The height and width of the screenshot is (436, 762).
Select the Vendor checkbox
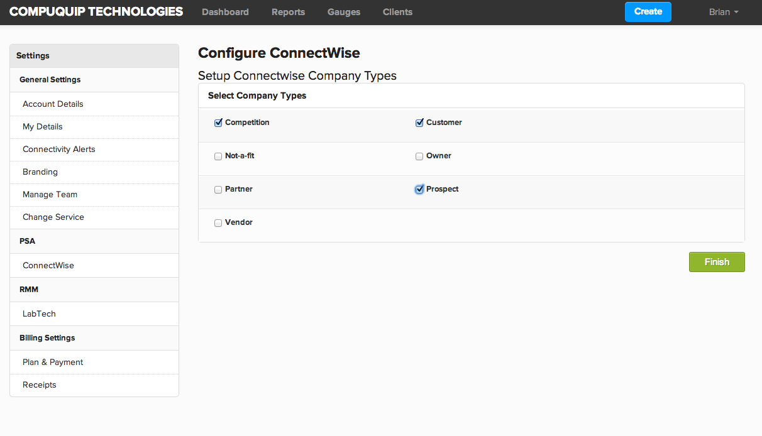click(218, 223)
